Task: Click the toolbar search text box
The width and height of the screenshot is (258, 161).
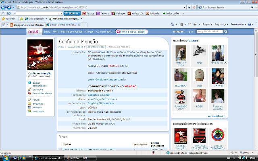Action: 38,13
